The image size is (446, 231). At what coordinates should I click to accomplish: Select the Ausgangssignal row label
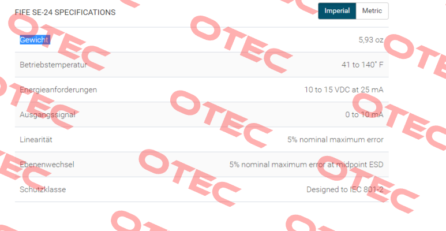coord(47,114)
